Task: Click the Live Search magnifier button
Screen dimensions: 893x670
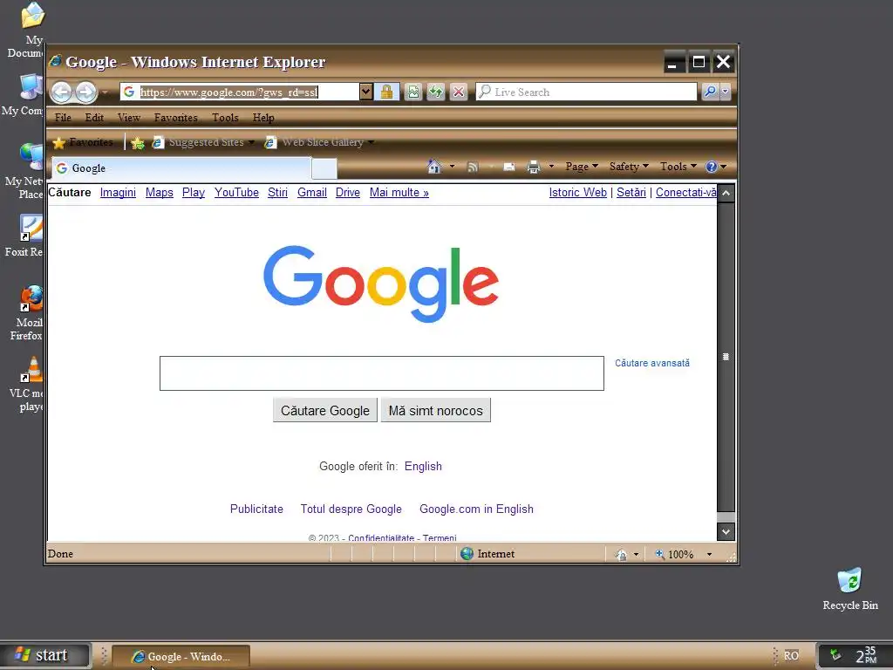Action: tap(710, 91)
